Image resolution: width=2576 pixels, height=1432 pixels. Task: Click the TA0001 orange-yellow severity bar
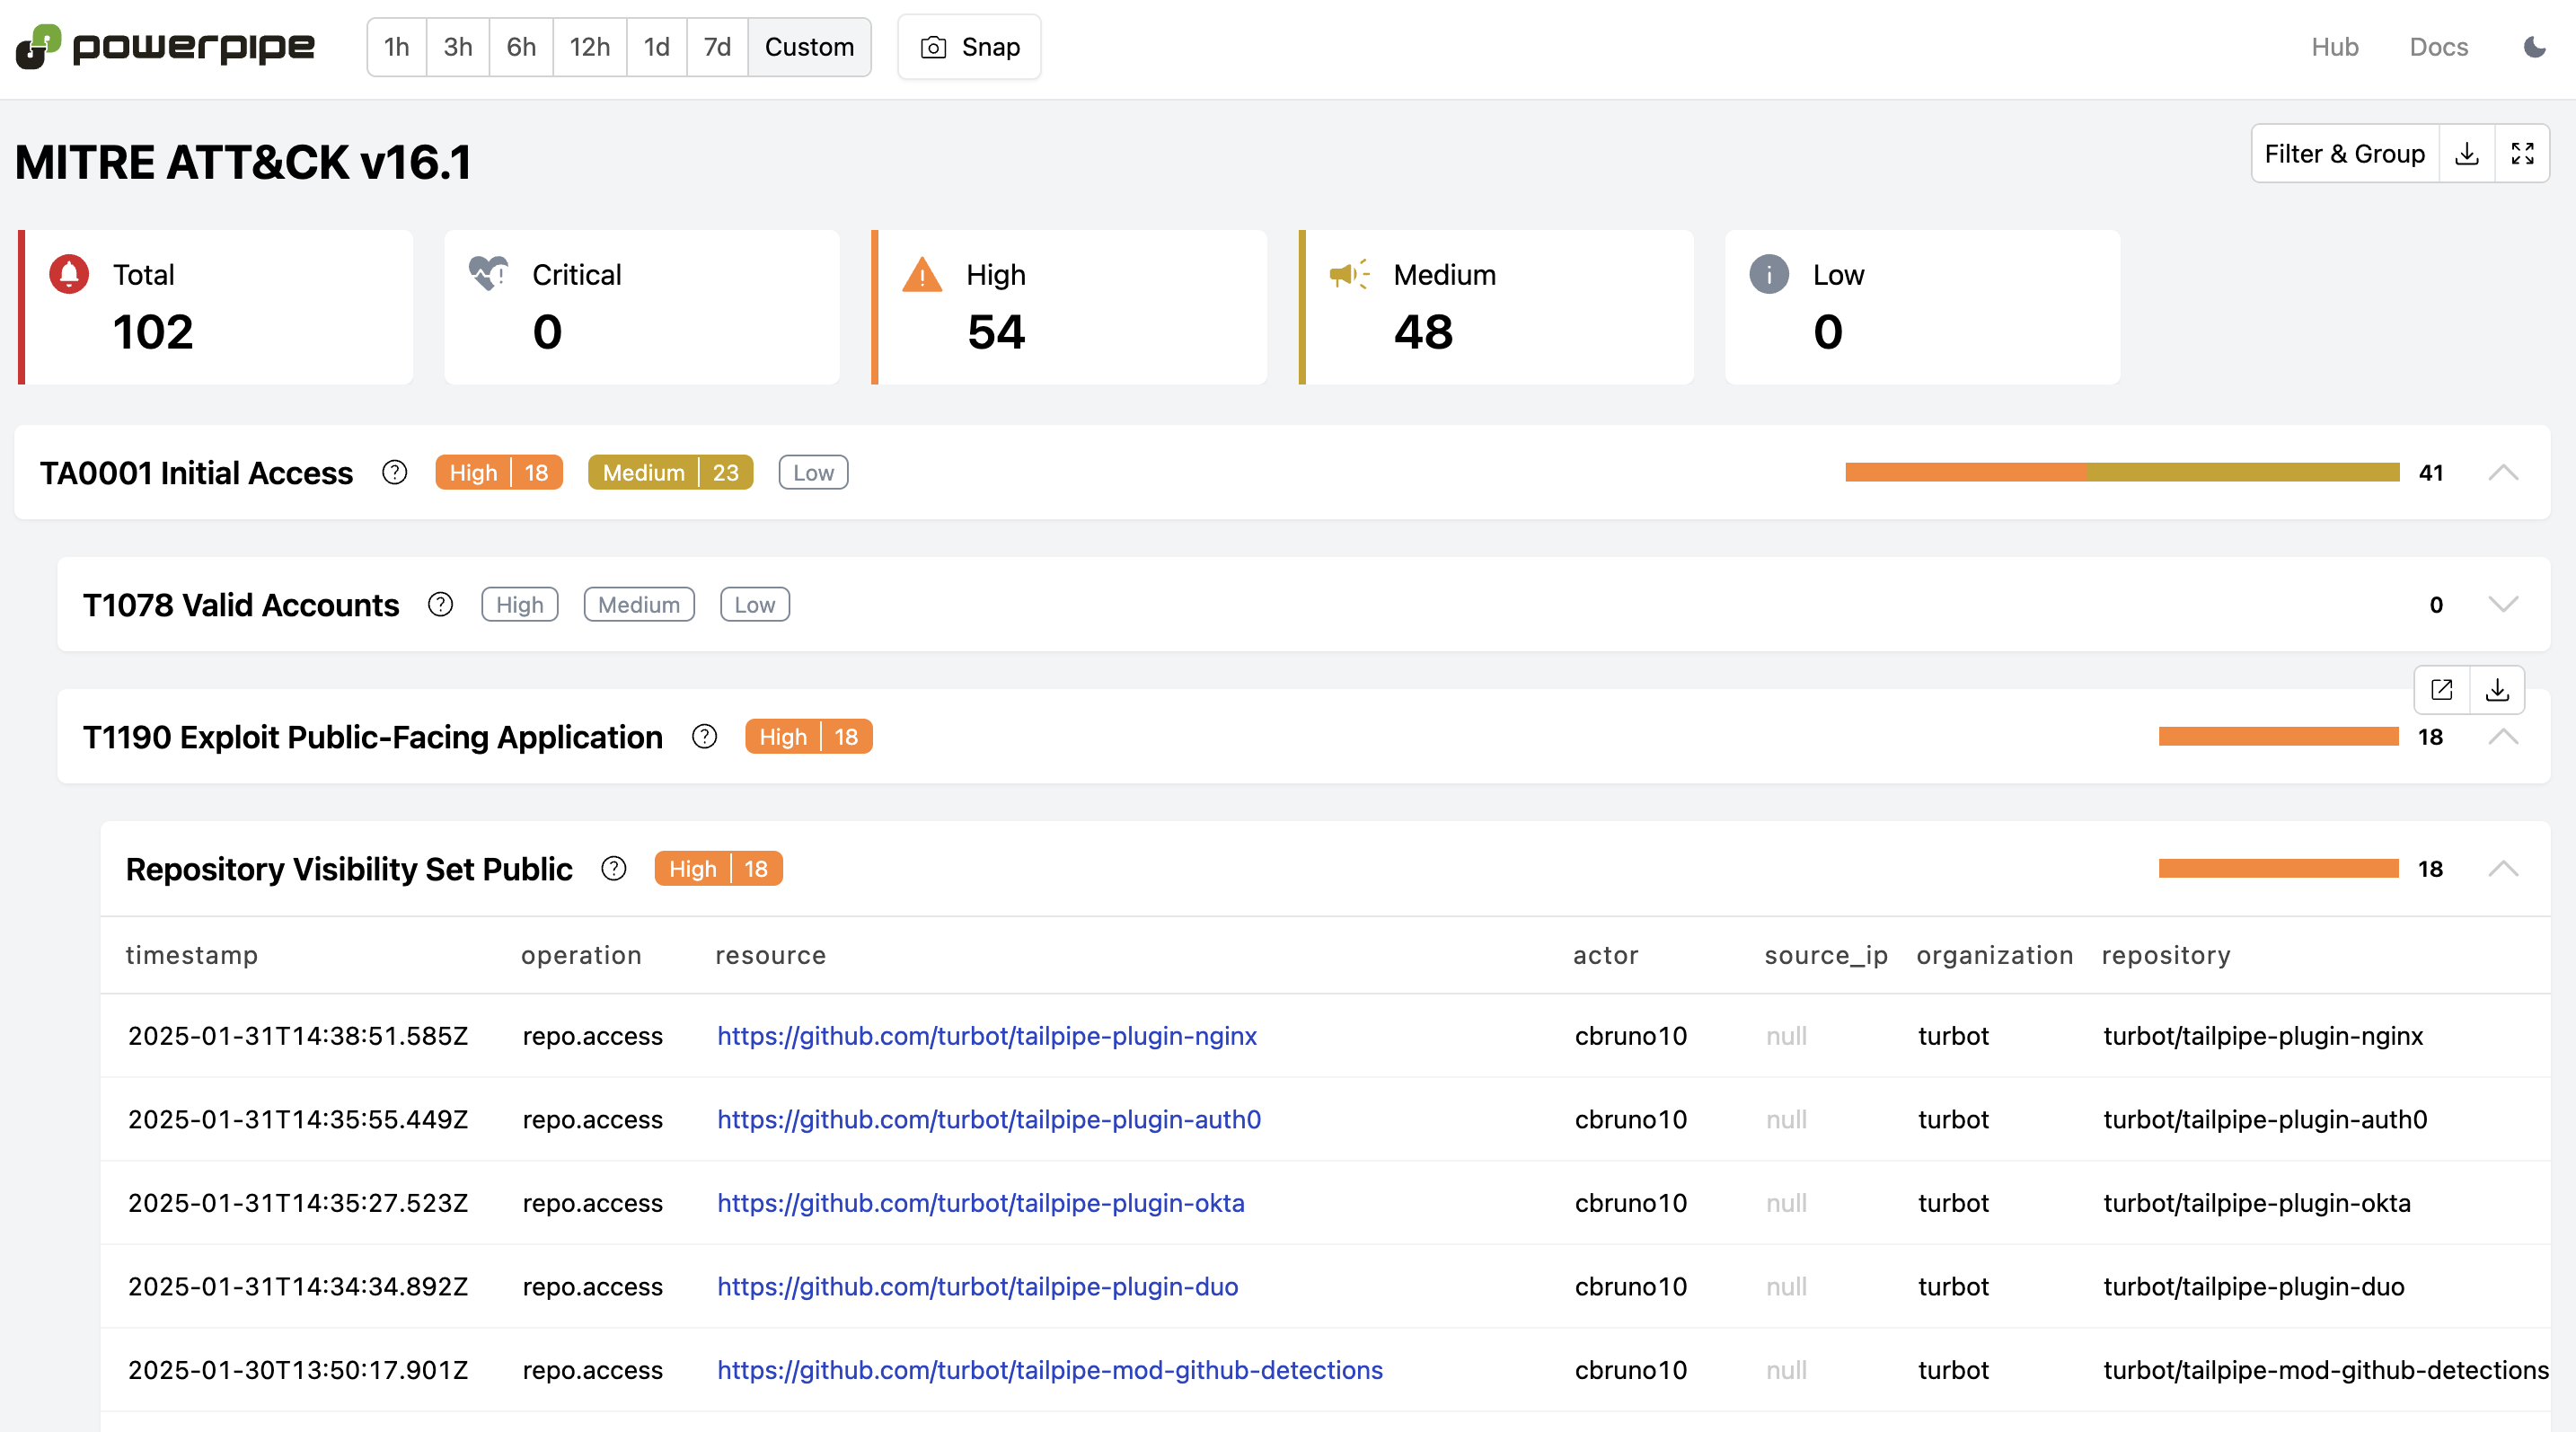[x=2121, y=472]
